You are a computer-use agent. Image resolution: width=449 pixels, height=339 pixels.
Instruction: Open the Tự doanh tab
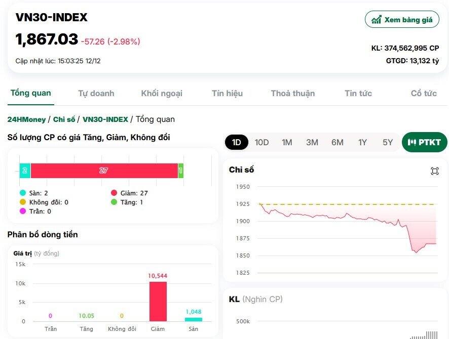(96, 93)
